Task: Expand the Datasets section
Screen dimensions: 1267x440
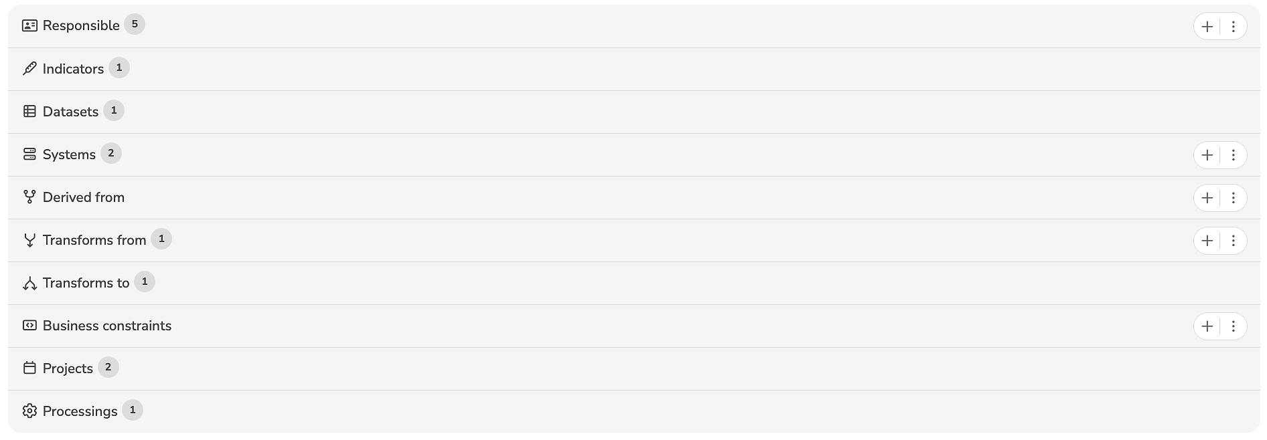Action: (70, 112)
